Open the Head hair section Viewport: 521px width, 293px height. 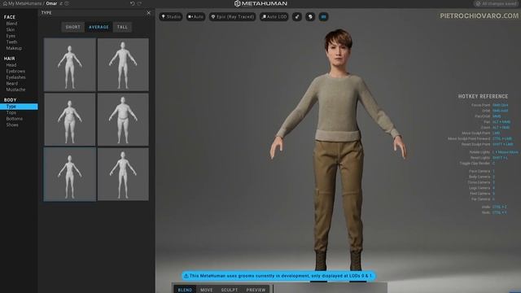[x=11, y=65]
